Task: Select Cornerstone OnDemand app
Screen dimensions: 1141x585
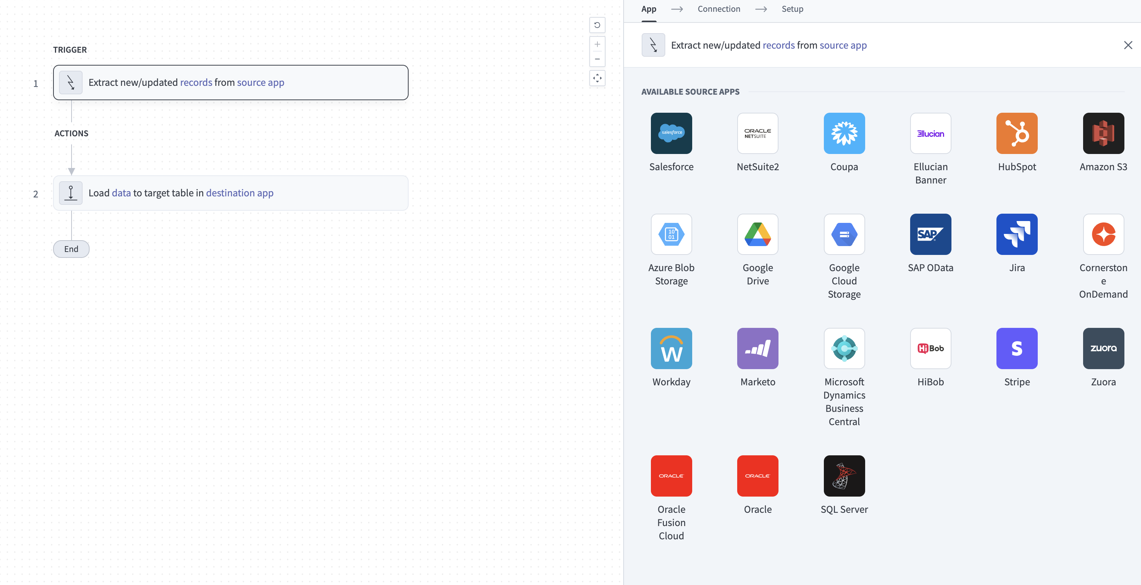Action: tap(1103, 234)
